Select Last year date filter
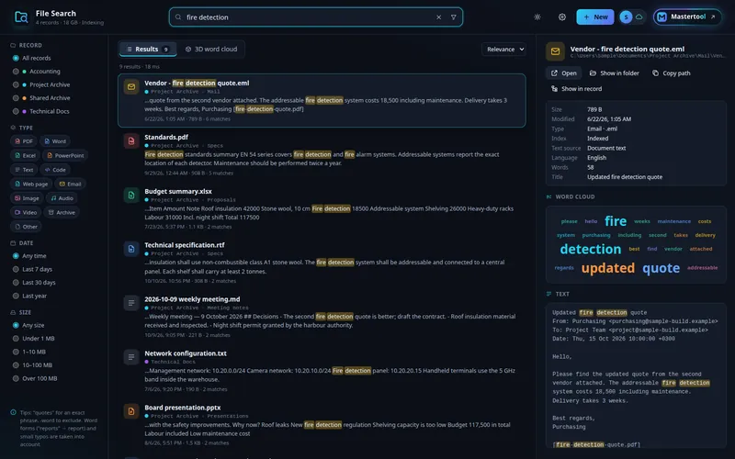Screen dimensions: 735x459 pyautogui.click(x=29, y=296)
